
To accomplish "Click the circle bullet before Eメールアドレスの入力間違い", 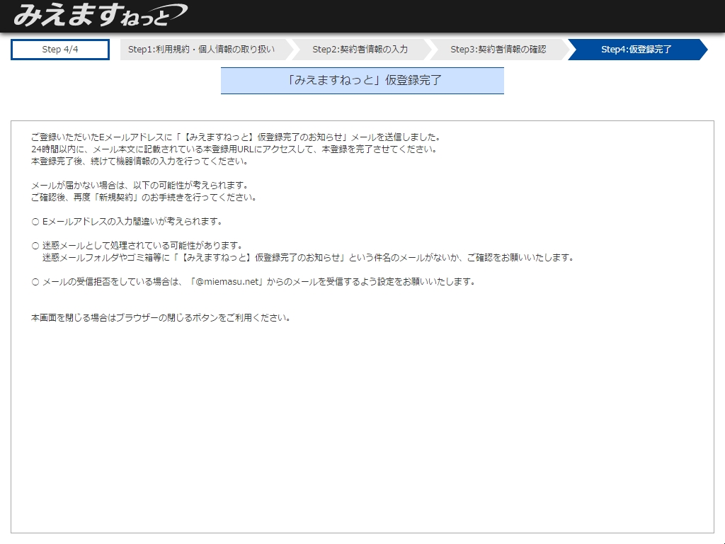I will click(35, 222).
